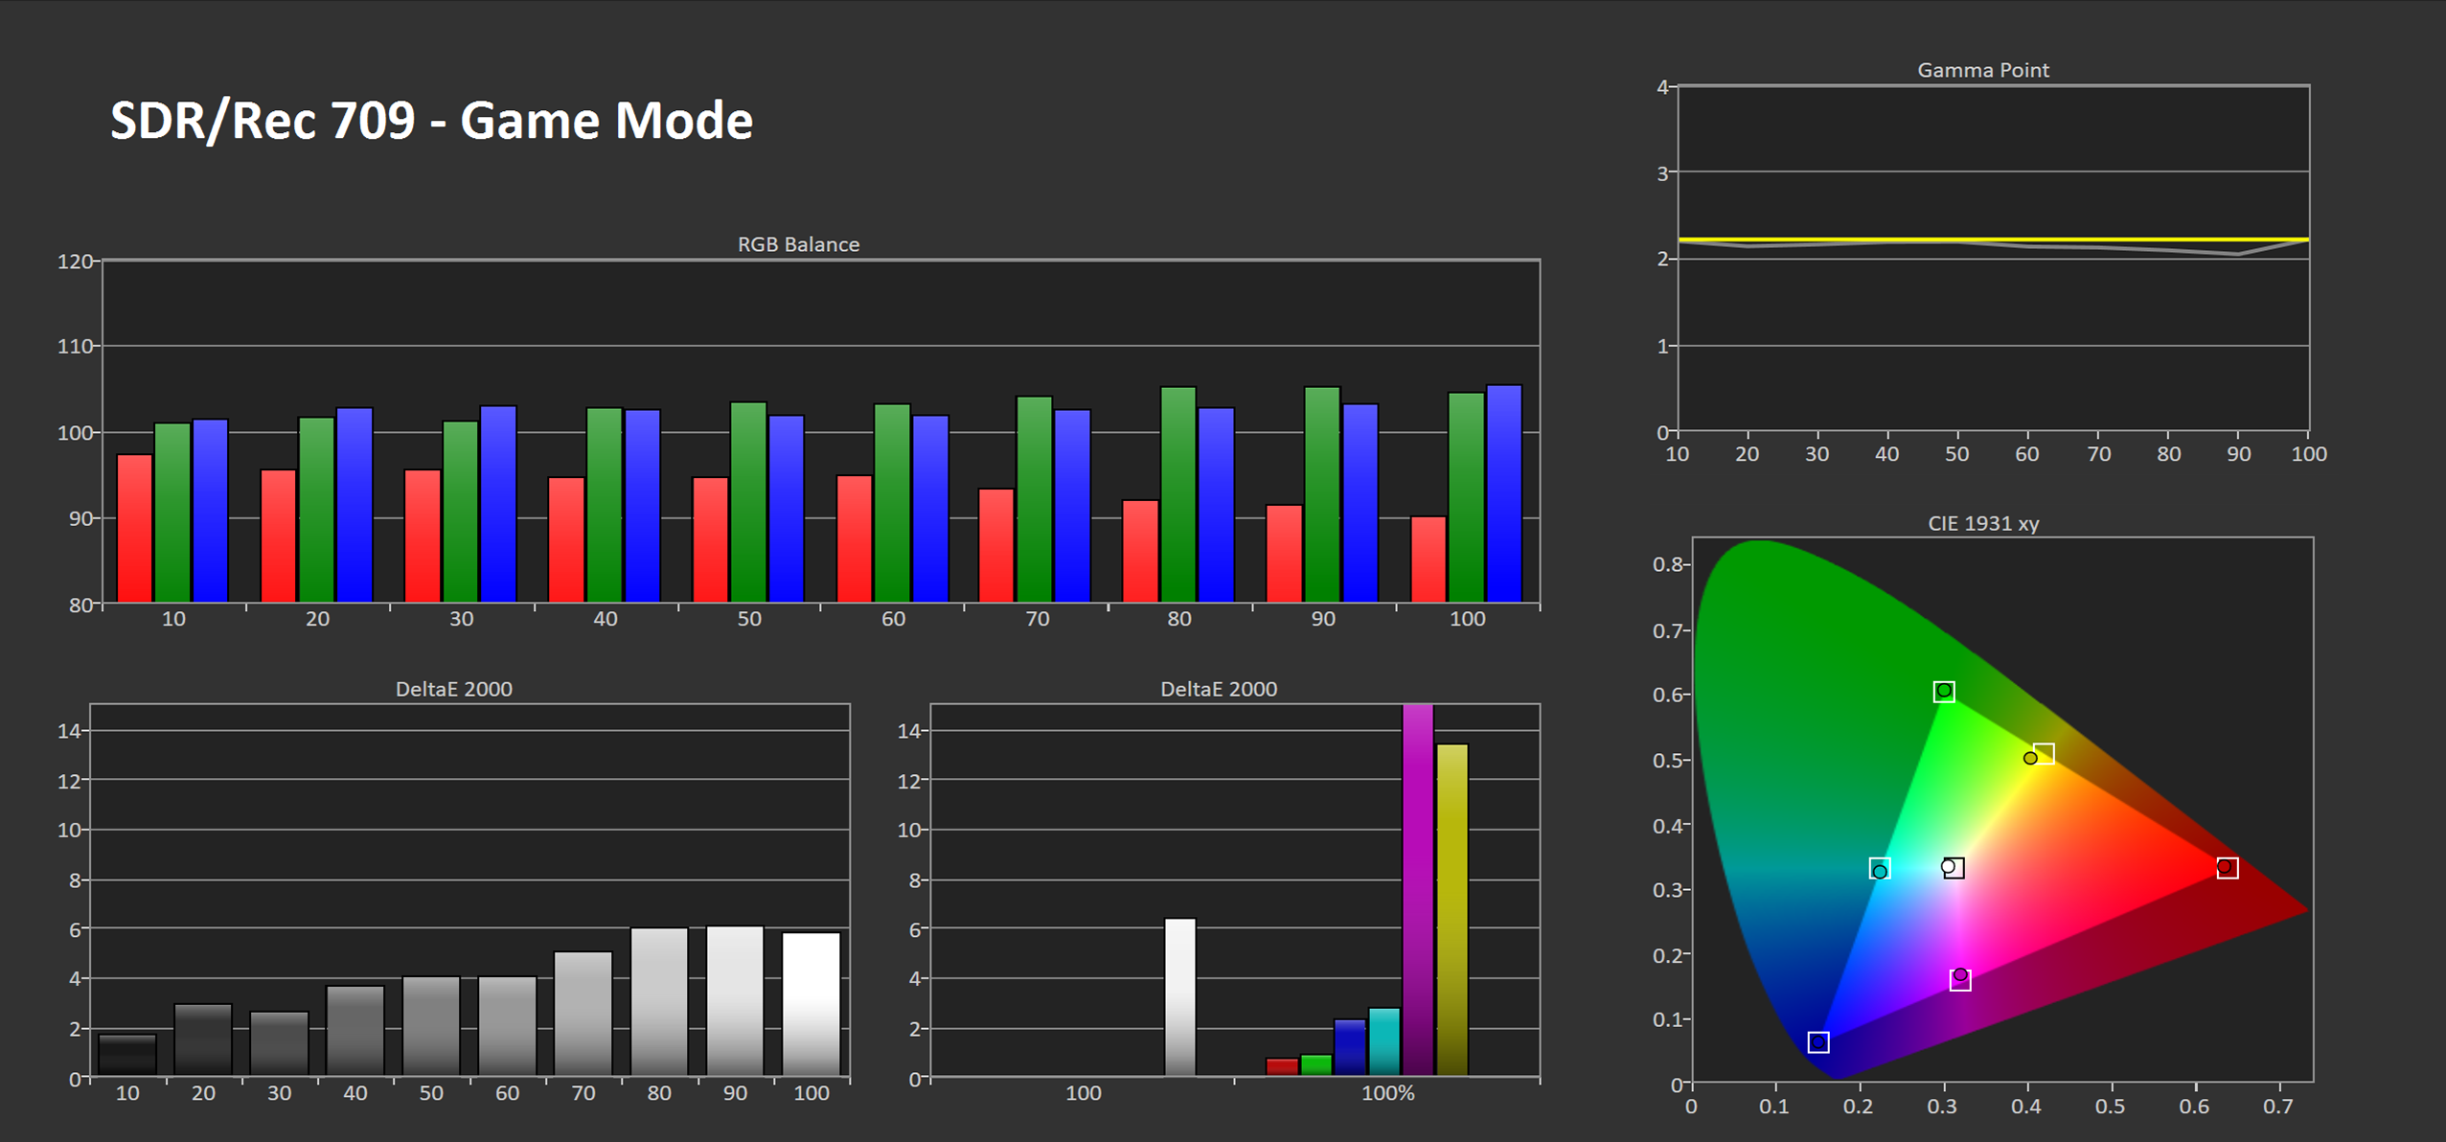Click the magenta DeltaE 2000 bar
2446x1142 pixels.
point(1418,891)
